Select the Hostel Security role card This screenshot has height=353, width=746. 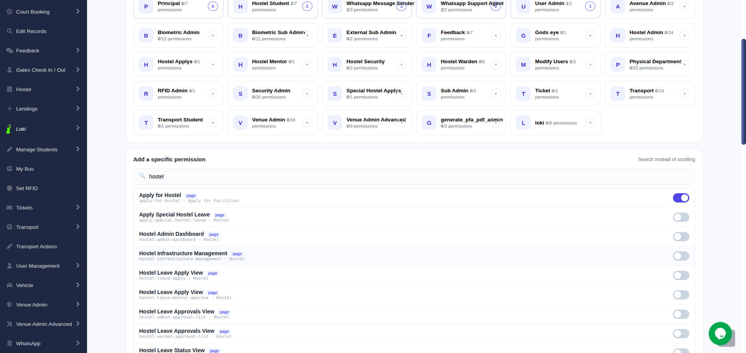pos(367,64)
